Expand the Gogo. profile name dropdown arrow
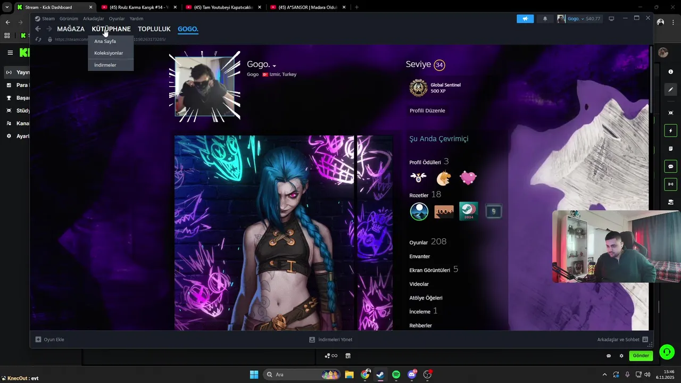Image resolution: width=681 pixels, height=383 pixels. pyautogui.click(x=275, y=66)
